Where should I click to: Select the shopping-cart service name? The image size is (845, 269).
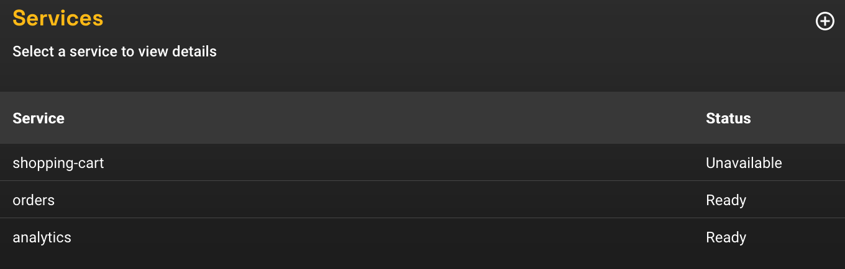click(x=58, y=163)
